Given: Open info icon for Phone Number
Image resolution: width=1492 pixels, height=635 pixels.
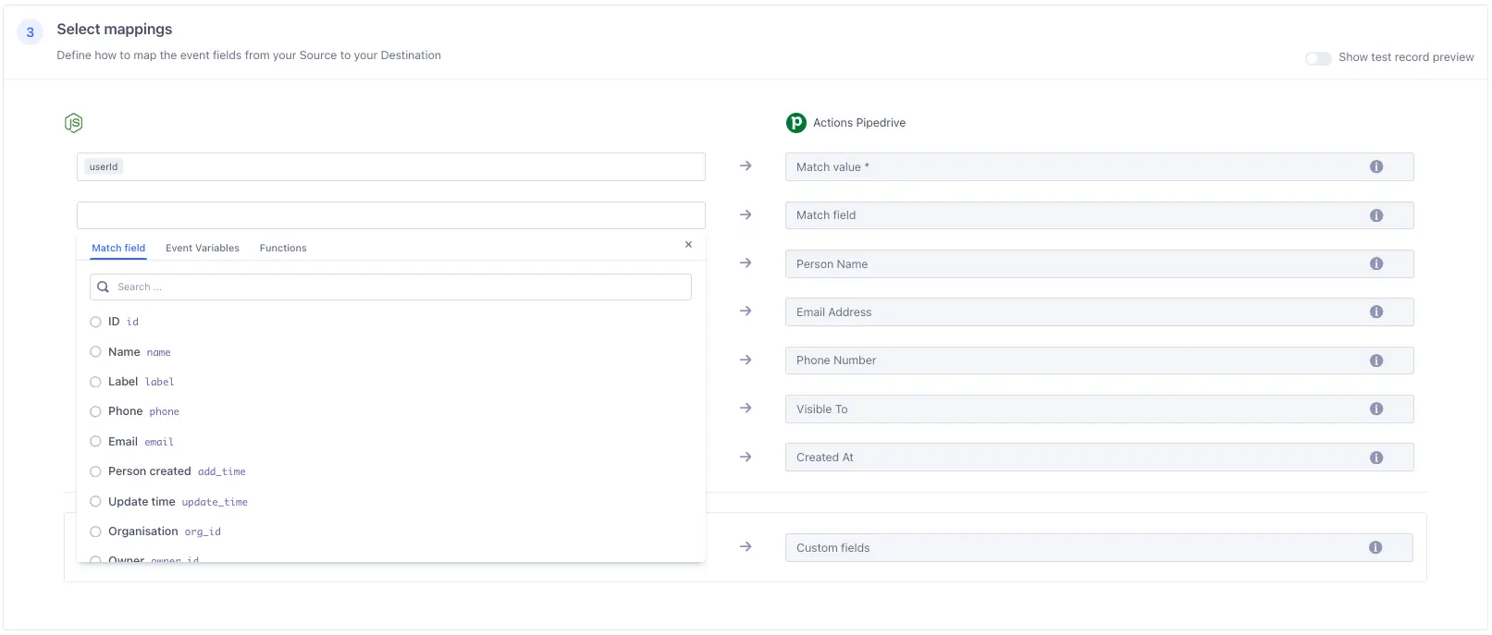Looking at the screenshot, I should click(x=1376, y=360).
